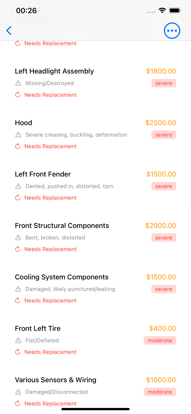Viewport: 191px width, 414px height.
Task: Open the Cooling System Components entry
Action: pos(95,289)
